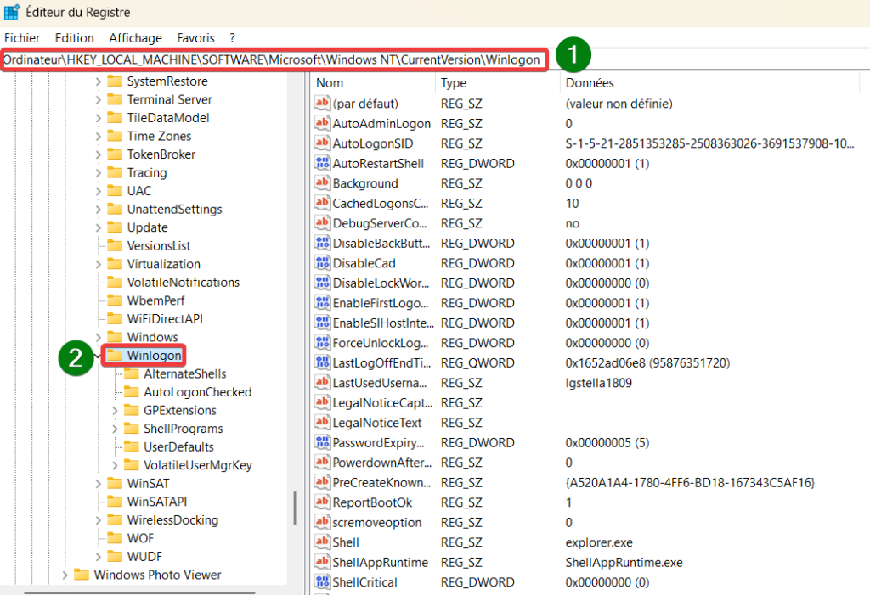
Task: Select the AlternateShells subkey
Action: click(x=184, y=373)
